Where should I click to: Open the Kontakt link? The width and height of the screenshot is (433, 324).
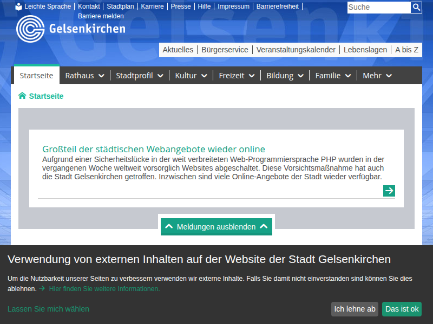pos(89,6)
